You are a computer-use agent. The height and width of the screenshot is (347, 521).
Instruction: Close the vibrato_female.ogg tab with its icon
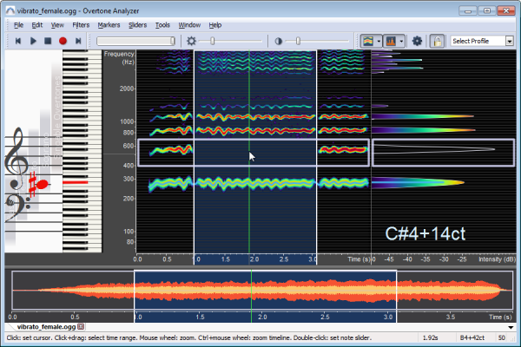point(81,326)
